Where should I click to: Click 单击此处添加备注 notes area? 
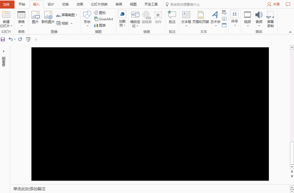pos(29,189)
